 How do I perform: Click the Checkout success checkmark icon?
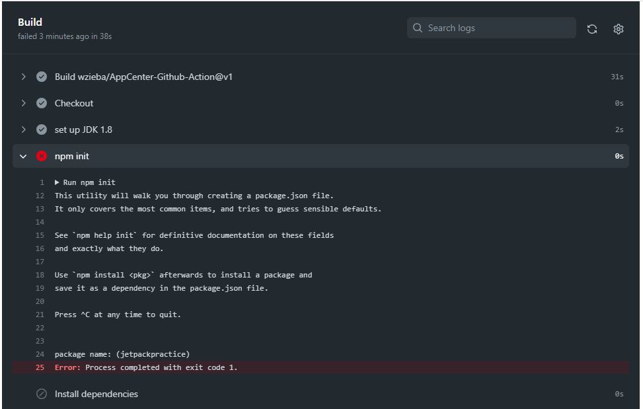(42, 103)
